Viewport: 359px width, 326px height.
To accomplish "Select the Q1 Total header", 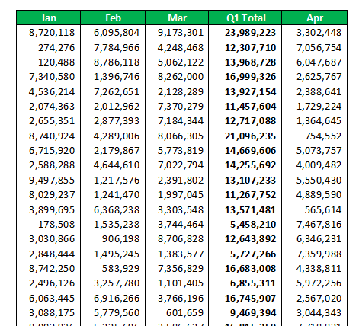I will pyautogui.click(x=245, y=18).
